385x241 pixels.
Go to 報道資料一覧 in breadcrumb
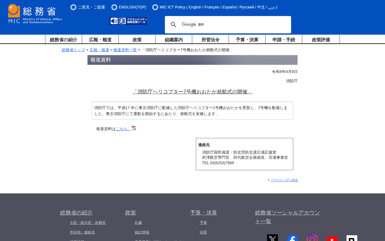coord(125,50)
